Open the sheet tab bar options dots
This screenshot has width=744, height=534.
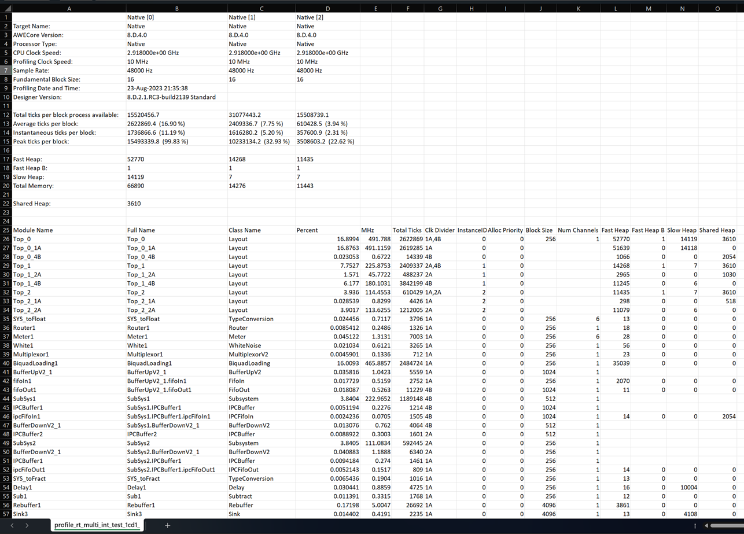point(695,525)
